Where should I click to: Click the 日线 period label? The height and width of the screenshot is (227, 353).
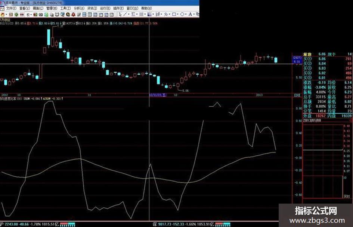pyautogui.click(x=297, y=95)
